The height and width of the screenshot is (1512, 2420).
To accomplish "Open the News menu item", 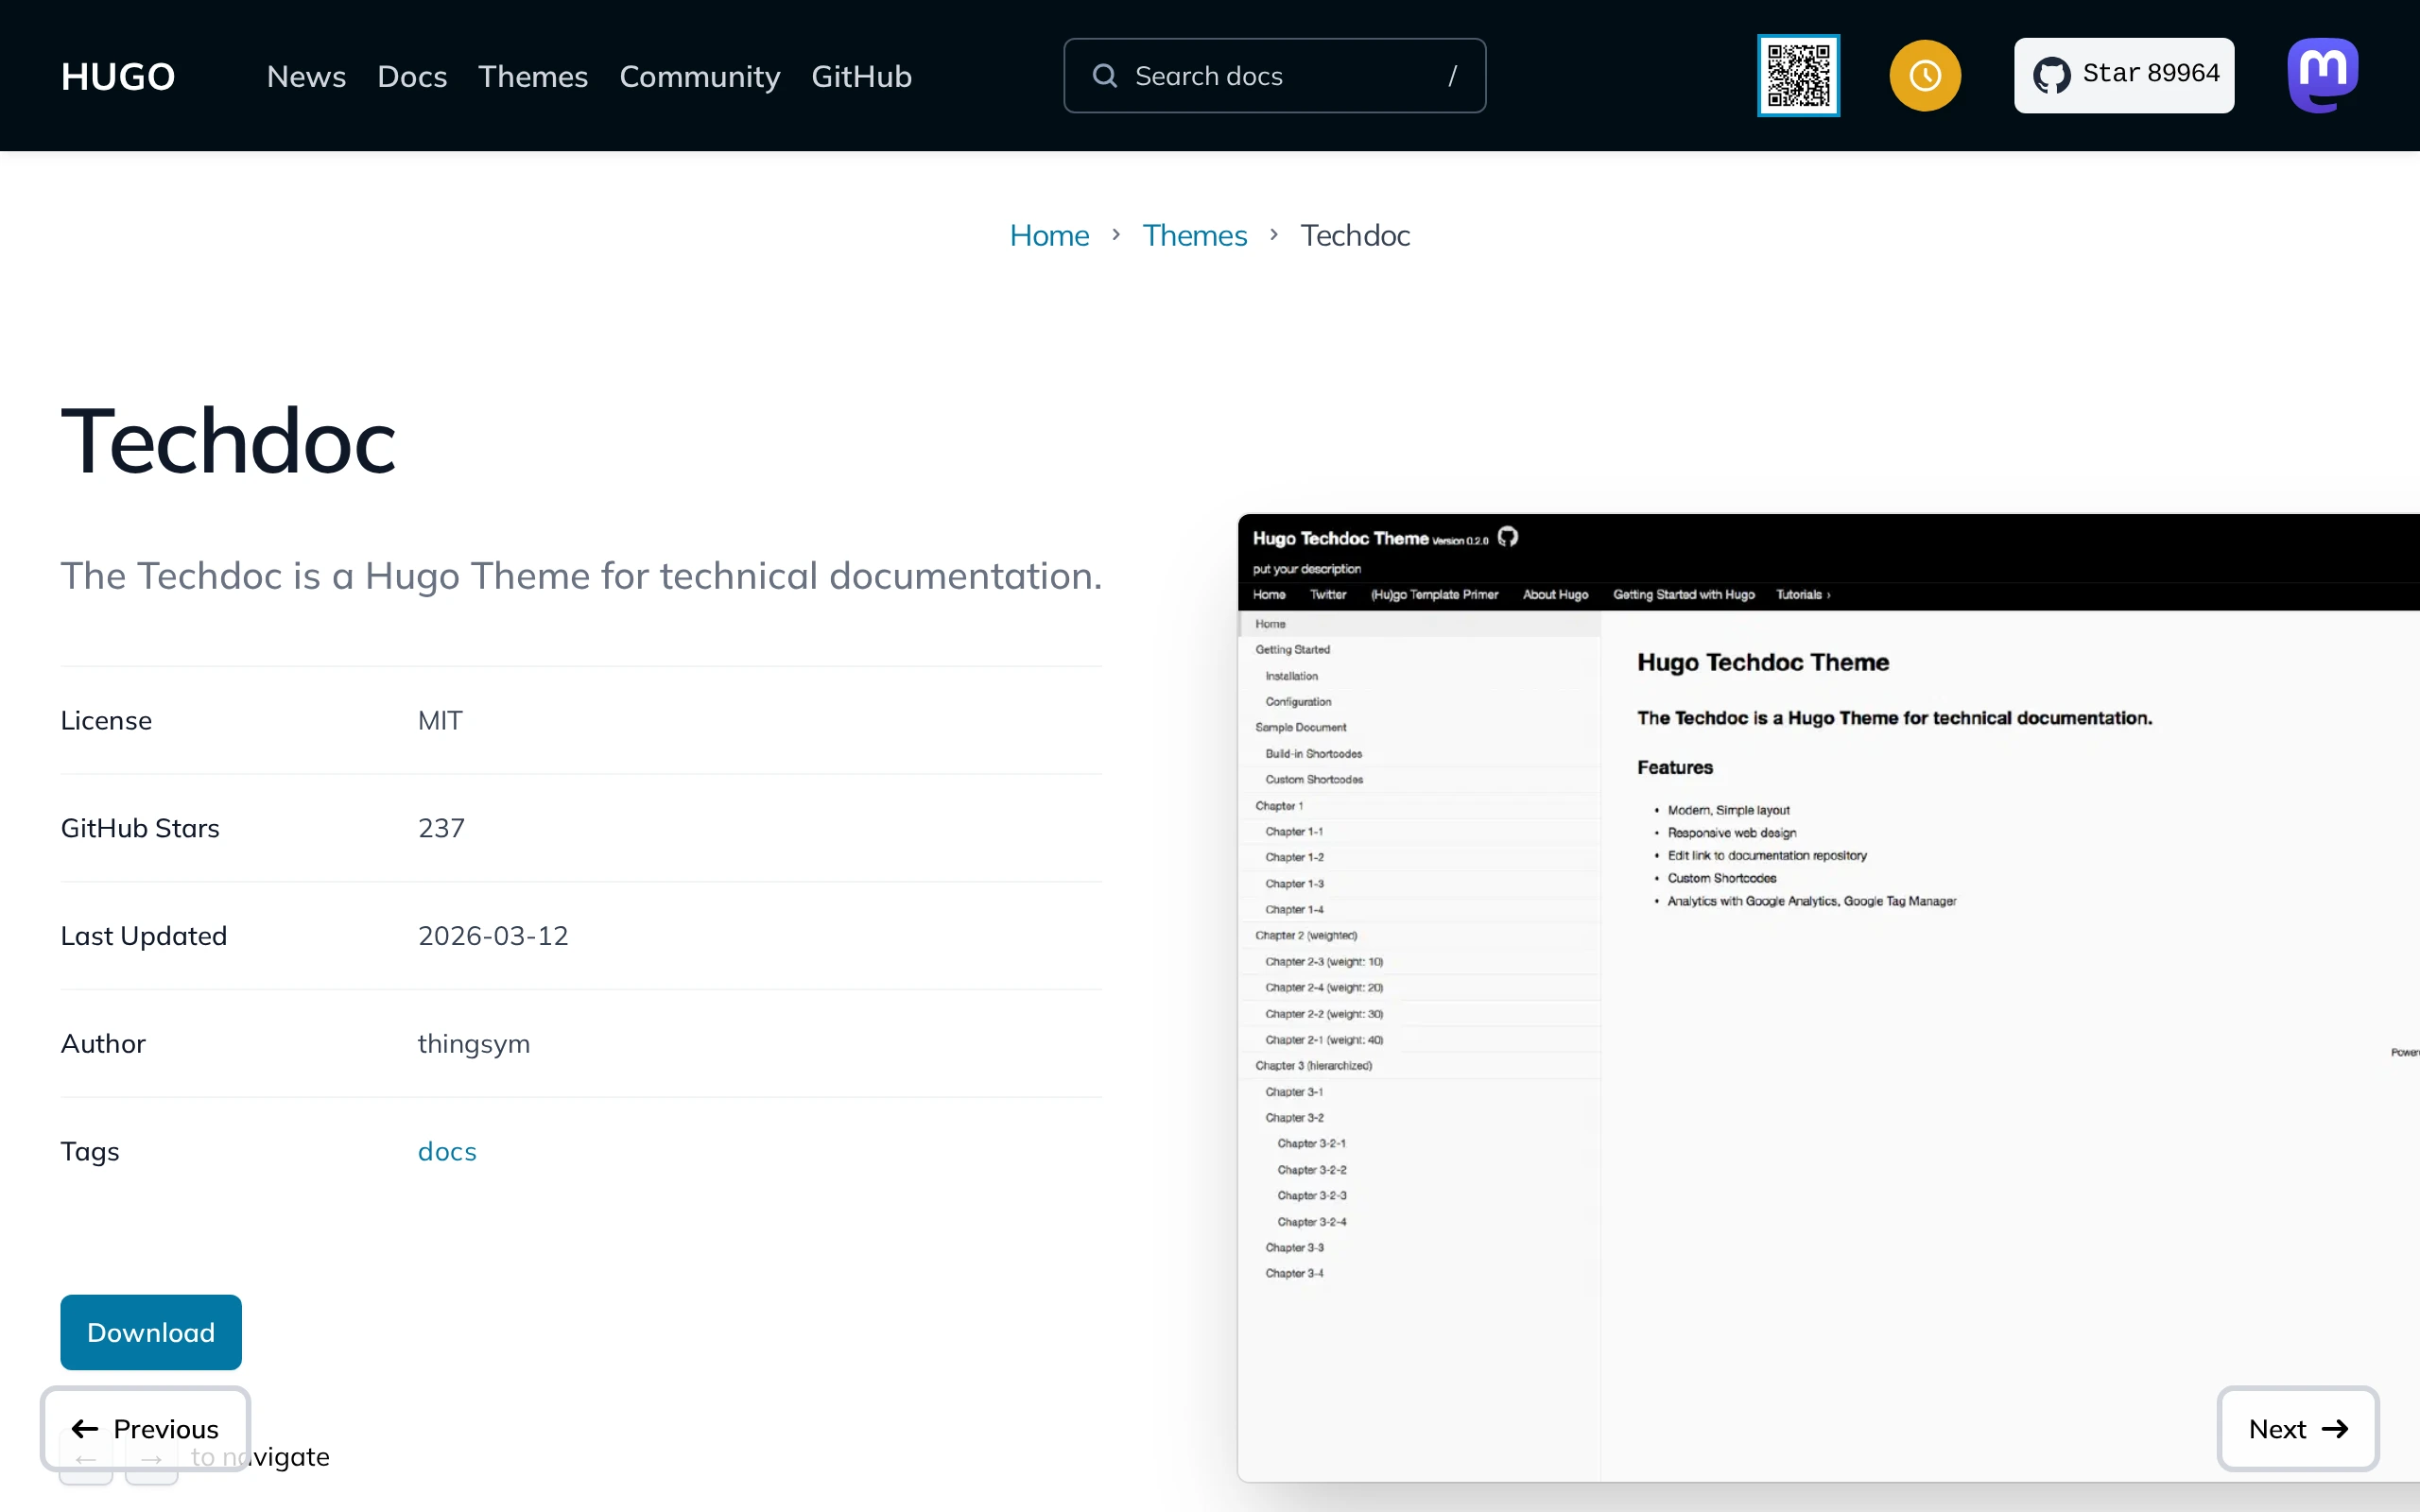I will [306, 76].
